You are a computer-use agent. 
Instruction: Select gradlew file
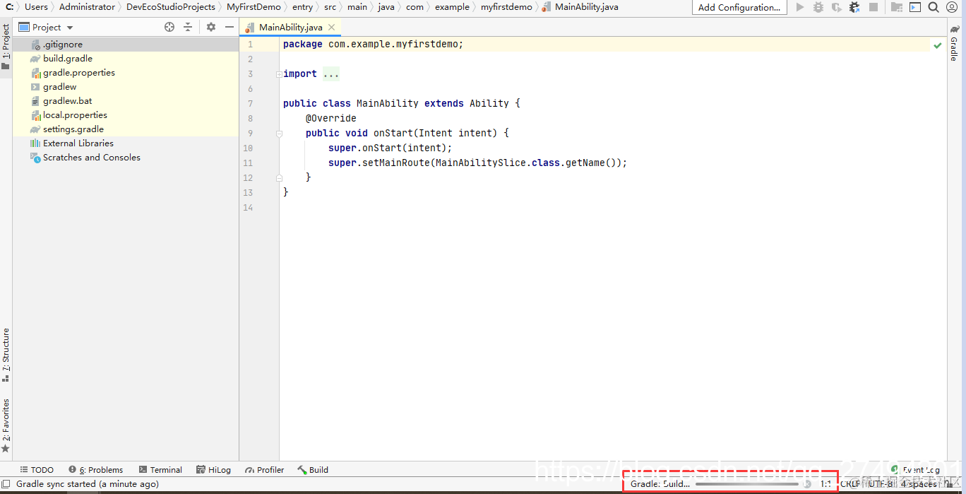coord(126,87)
